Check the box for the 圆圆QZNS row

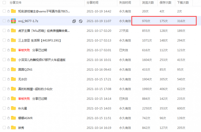pyautogui.click(x=4, y=70)
